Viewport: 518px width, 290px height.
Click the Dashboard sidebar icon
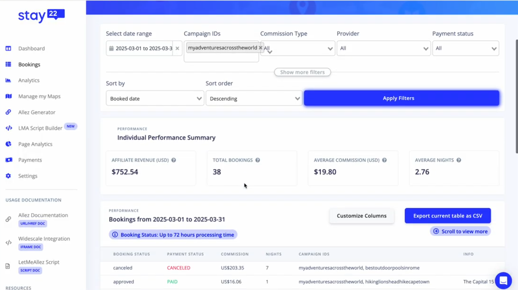click(x=8, y=49)
